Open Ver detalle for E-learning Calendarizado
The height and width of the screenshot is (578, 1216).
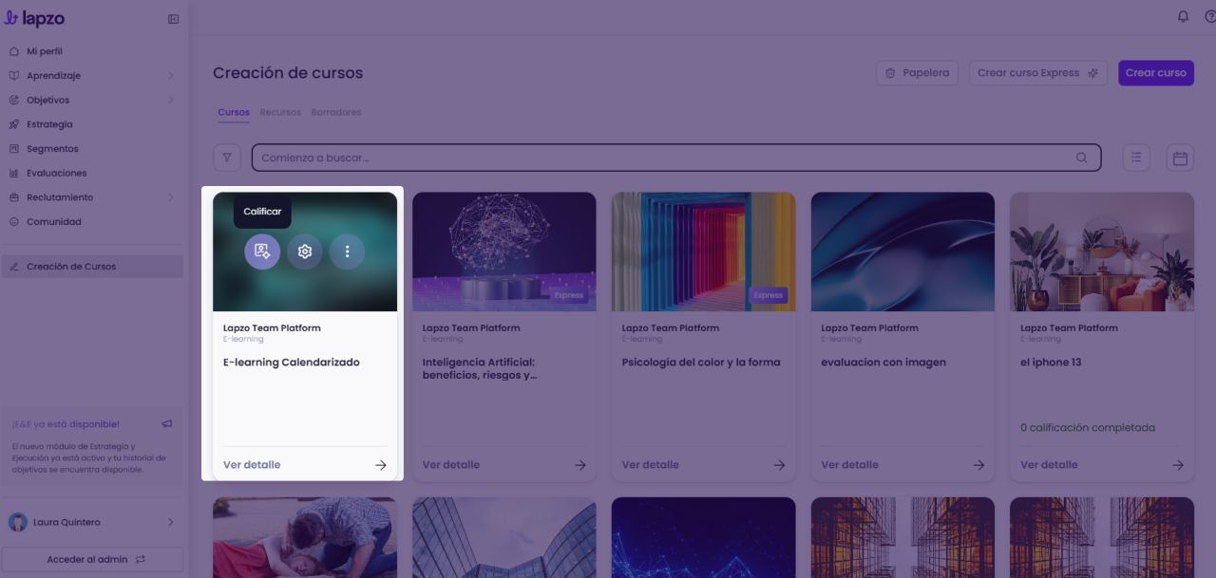point(252,465)
